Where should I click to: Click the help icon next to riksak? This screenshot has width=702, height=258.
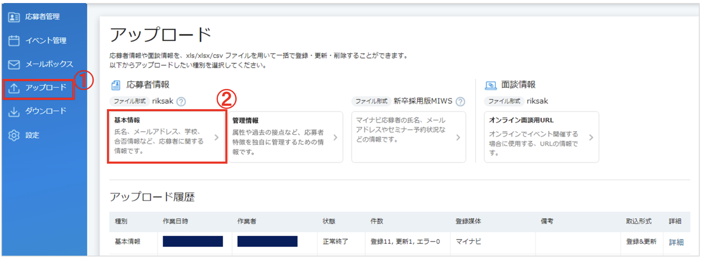tap(181, 102)
